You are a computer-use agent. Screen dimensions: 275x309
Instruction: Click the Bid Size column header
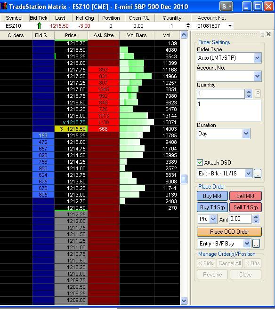[x=43, y=35]
